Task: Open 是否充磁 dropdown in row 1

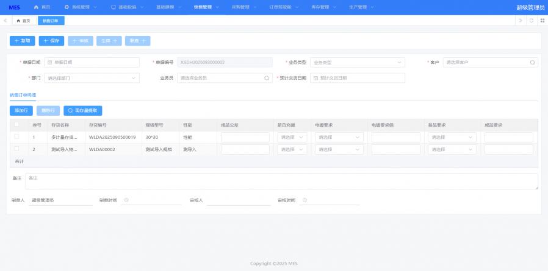Action: click(x=292, y=138)
